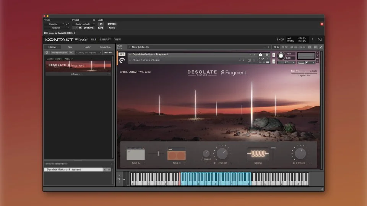Click the Native Instruments NI logo
The image size is (367, 206).
tap(320, 39)
